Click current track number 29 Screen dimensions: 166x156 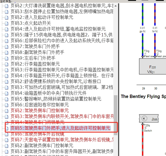[x=144, y=89]
